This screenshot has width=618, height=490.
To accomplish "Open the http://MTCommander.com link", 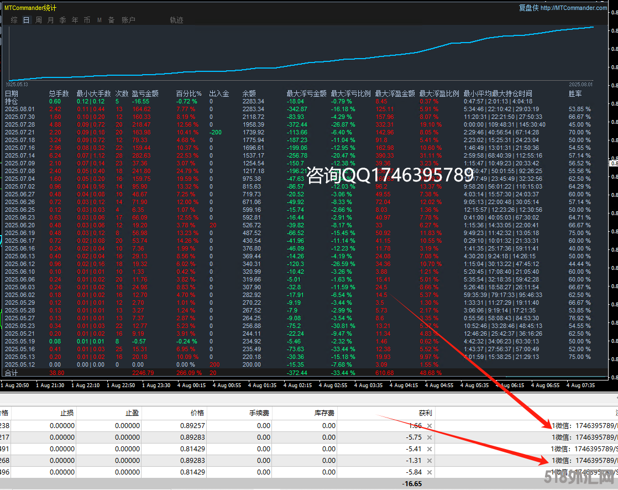I will tap(574, 8).
